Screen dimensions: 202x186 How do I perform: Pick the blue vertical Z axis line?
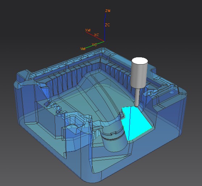(x=105, y=27)
